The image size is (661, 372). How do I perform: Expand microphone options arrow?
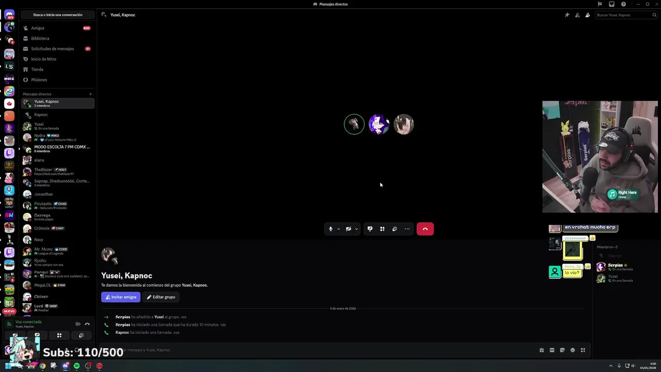(x=339, y=229)
